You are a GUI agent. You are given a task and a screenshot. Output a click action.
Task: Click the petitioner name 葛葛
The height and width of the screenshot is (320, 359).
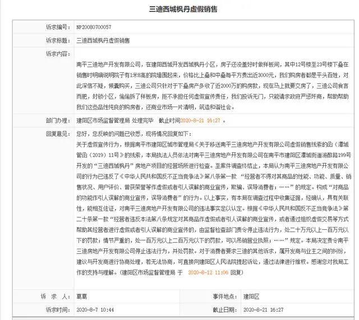tap(82, 296)
